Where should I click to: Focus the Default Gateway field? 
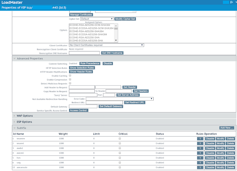(x=83, y=106)
